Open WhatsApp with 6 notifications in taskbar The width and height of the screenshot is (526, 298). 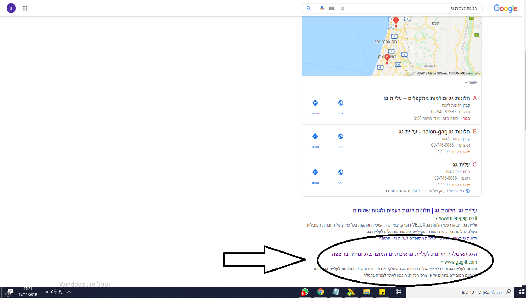click(x=305, y=292)
